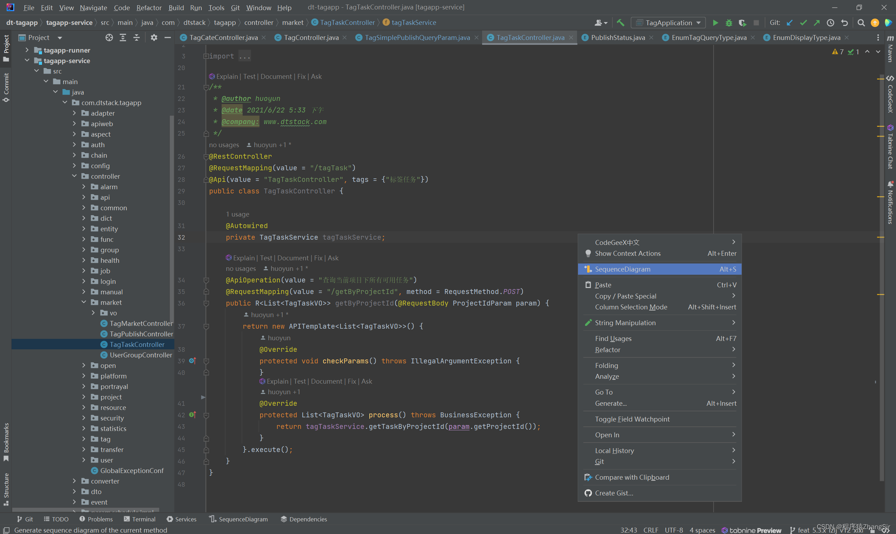Open the Bookmarks tool window

pos(6,442)
